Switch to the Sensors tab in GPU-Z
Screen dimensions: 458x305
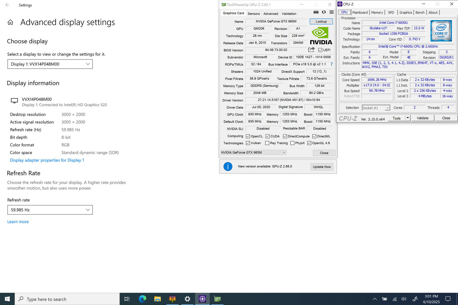(x=254, y=14)
